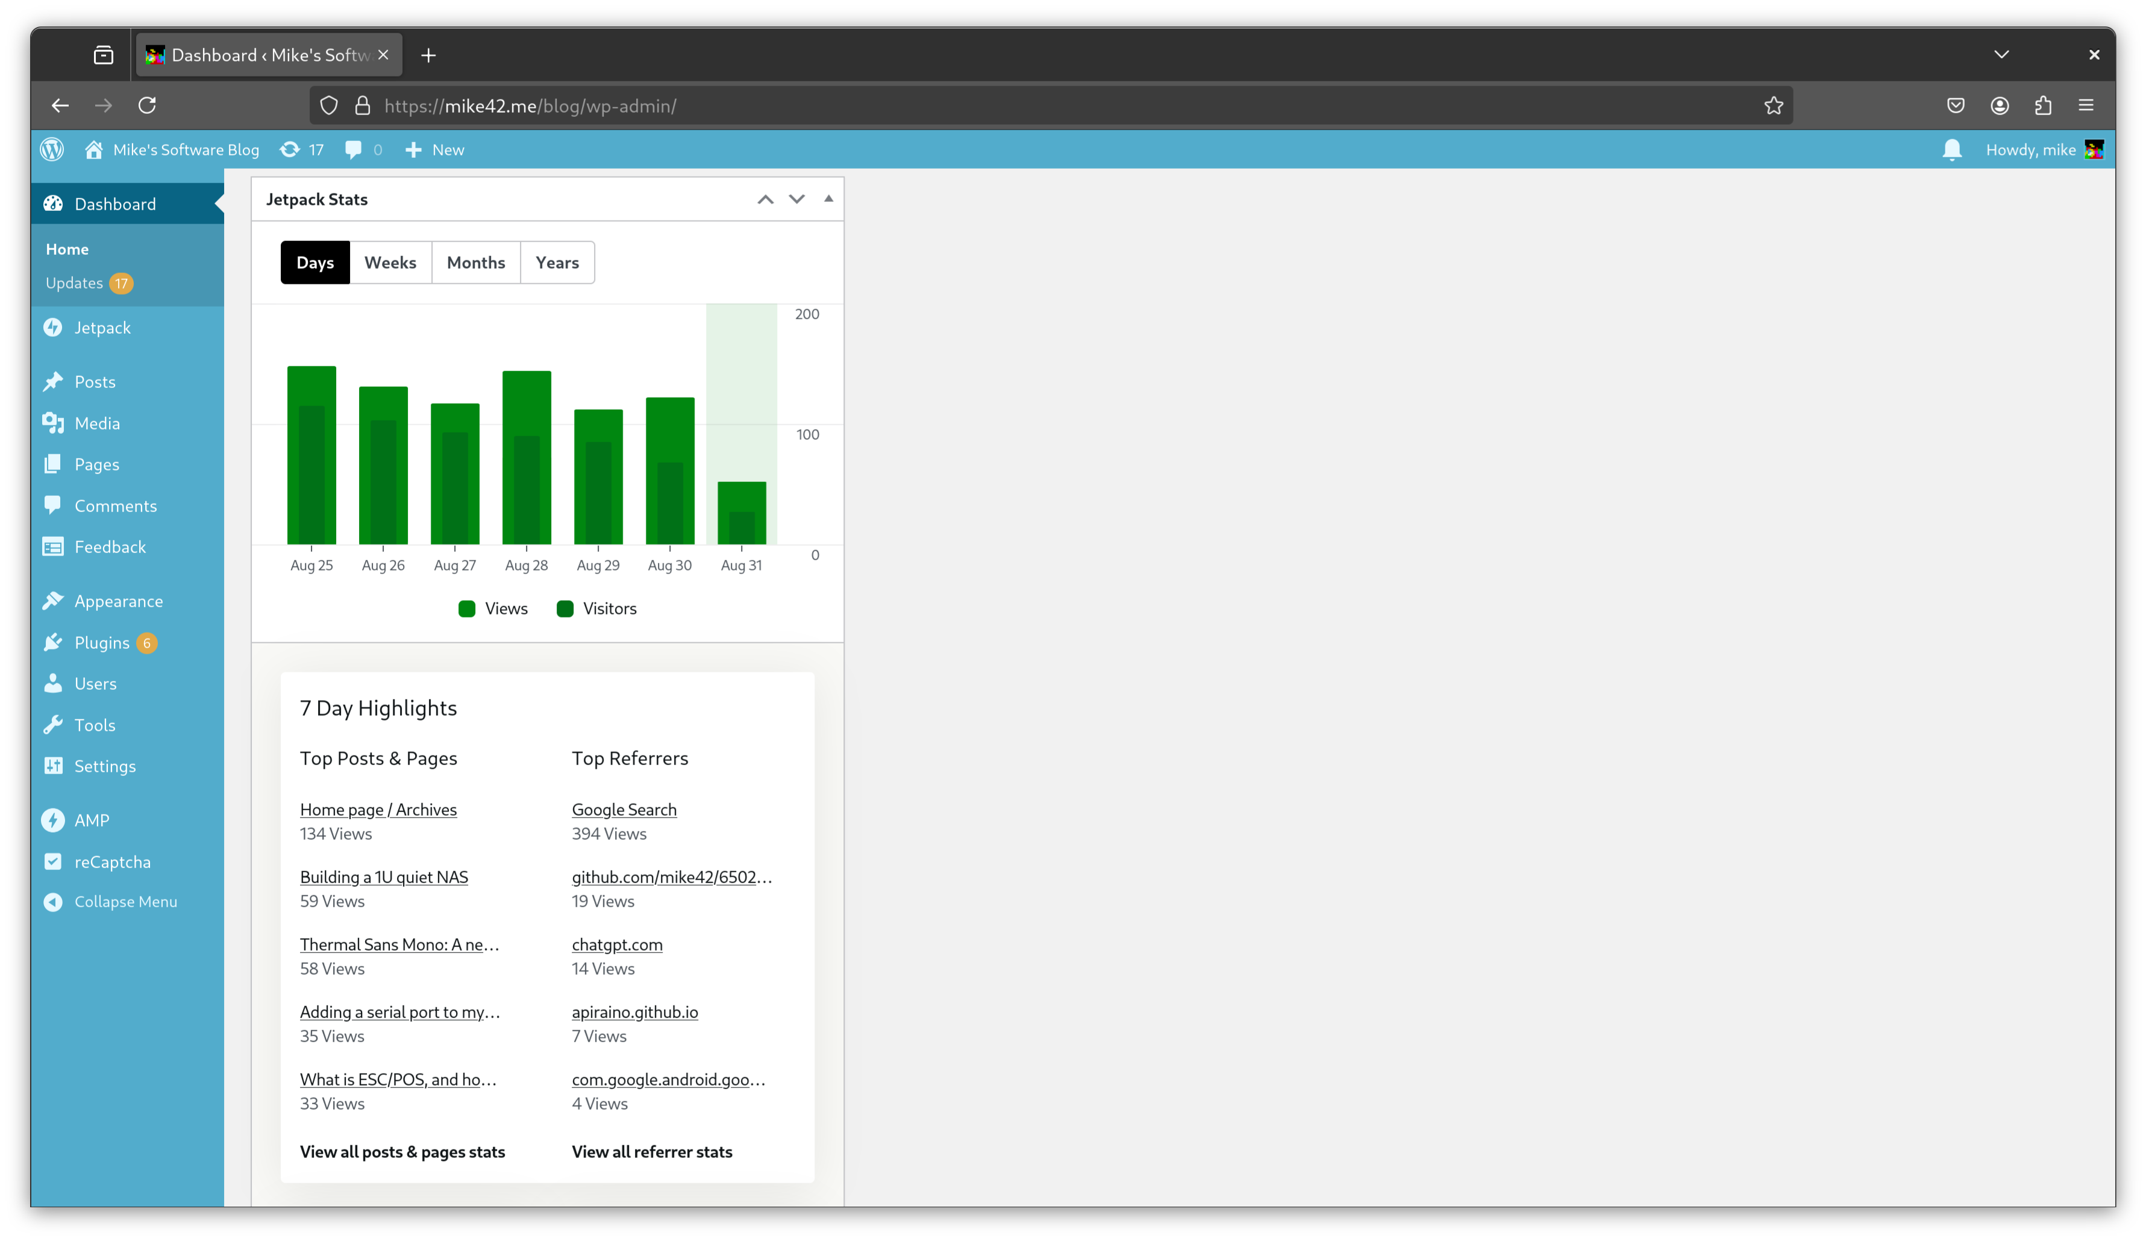Screen dimensions: 2146x1241
Task: Open Jetpack from the sidebar
Action: click(x=102, y=328)
